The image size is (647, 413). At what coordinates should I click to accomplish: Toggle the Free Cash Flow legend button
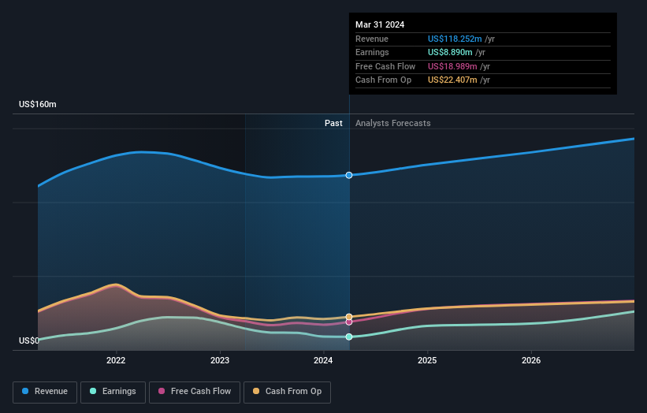[x=195, y=392]
